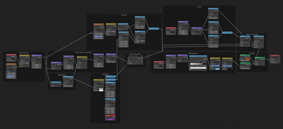Image resolution: width=283 pixels, height=129 pixels.
Task: Select the Branching Mask frame label
Action: tap(135, 54)
